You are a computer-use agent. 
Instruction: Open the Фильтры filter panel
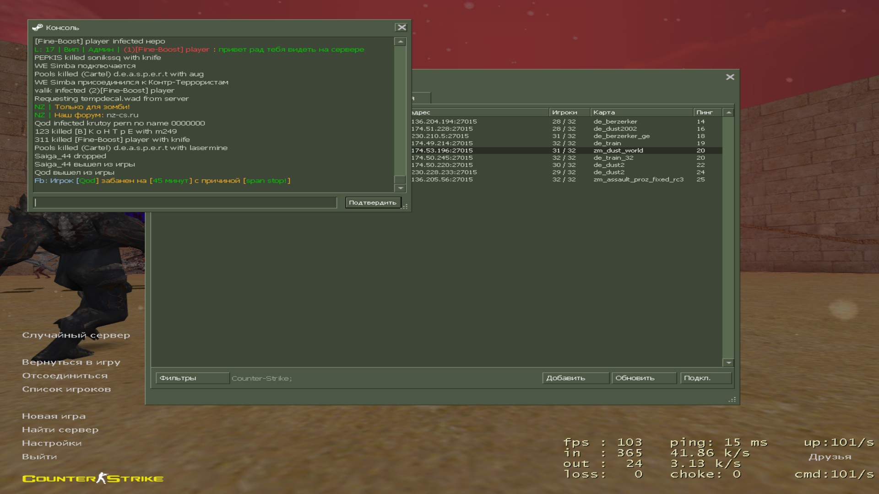192,378
